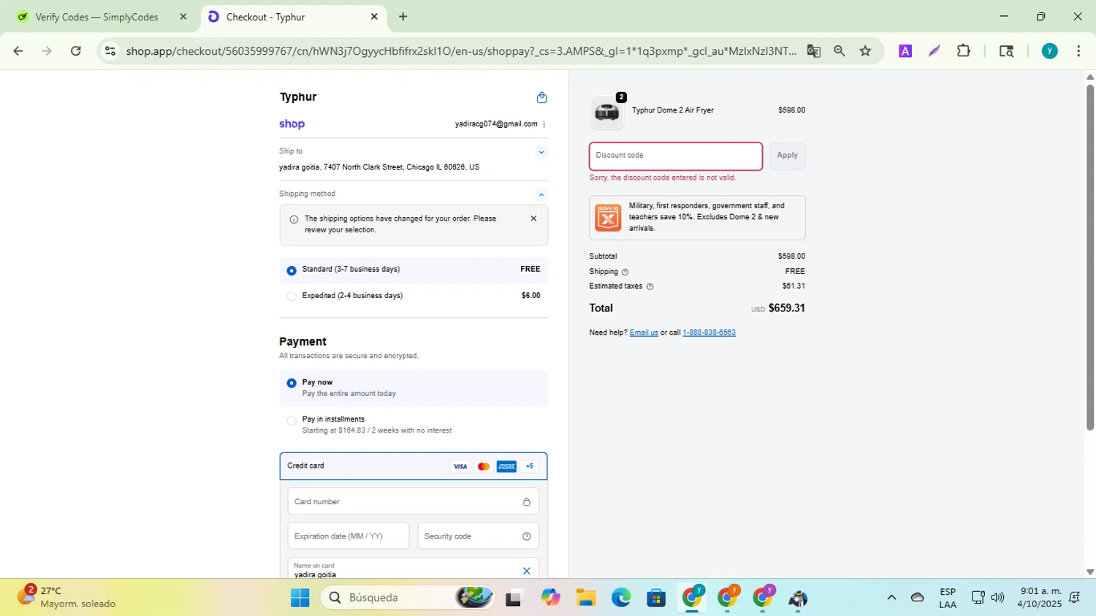
Task: Click the address bar URL
Action: tap(461, 51)
